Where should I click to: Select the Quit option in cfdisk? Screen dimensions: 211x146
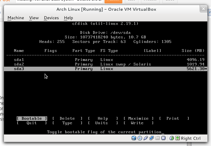32,123
